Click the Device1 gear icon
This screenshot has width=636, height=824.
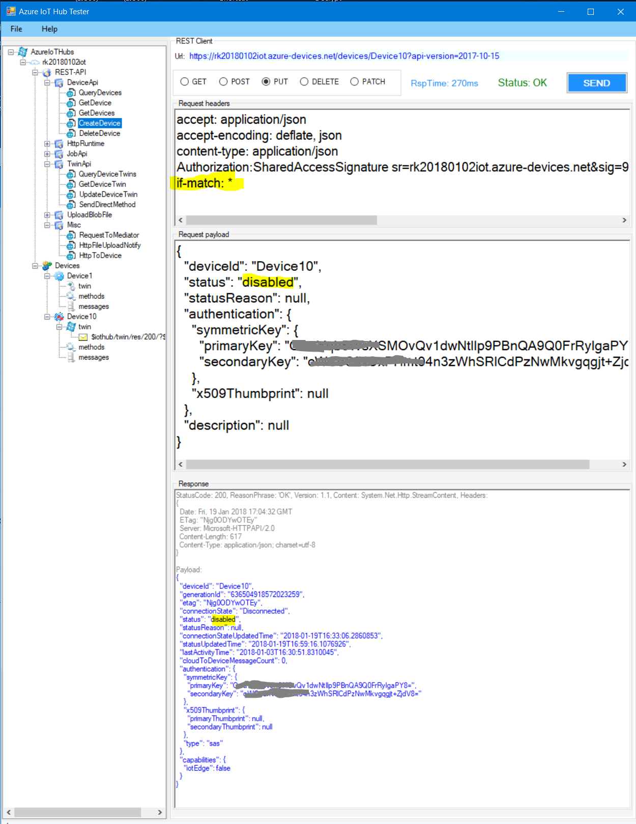59,276
